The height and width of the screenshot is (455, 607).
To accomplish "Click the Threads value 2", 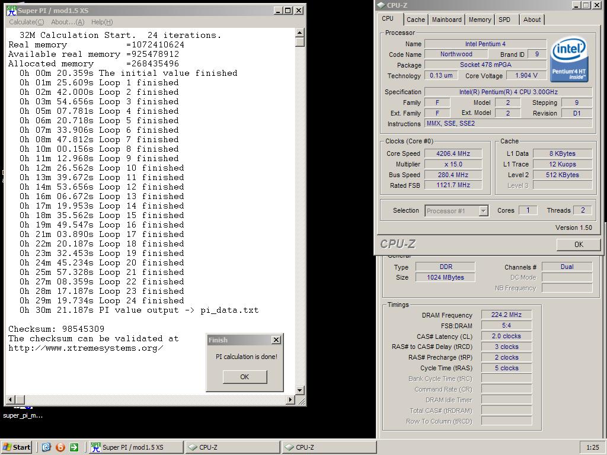I will point(583,210).
